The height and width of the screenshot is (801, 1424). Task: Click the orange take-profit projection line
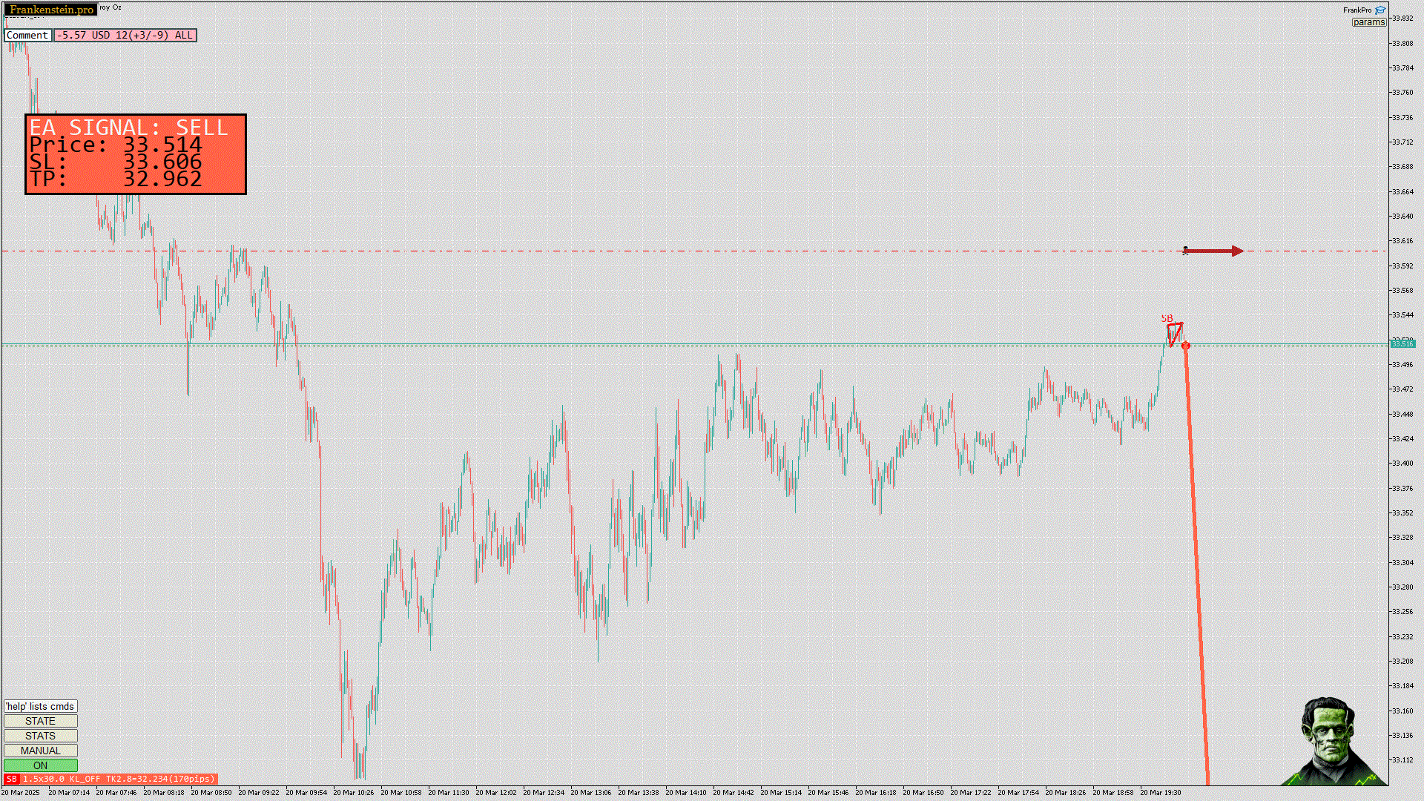pos(1196,564)
